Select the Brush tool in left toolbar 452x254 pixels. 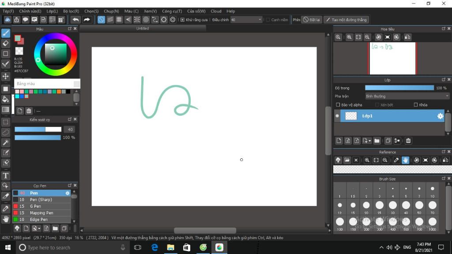click(6, 33)
